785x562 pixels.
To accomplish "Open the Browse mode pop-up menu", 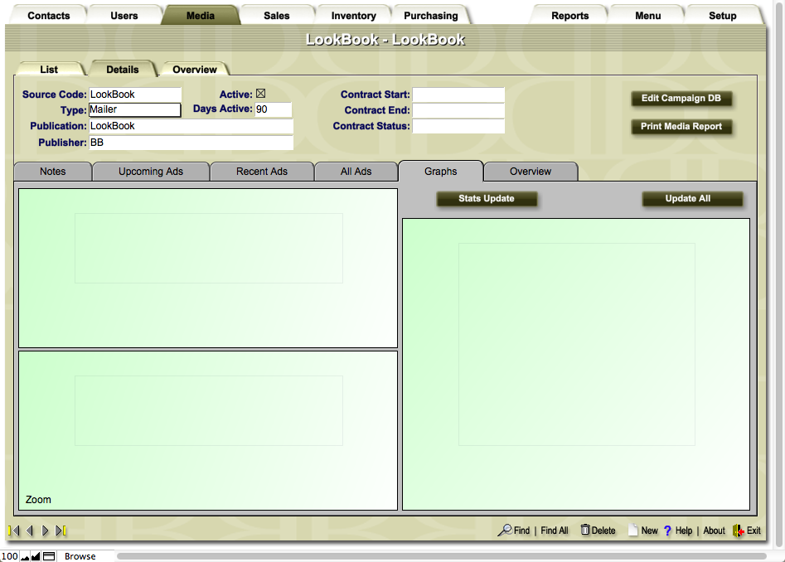I will [80, 556].
